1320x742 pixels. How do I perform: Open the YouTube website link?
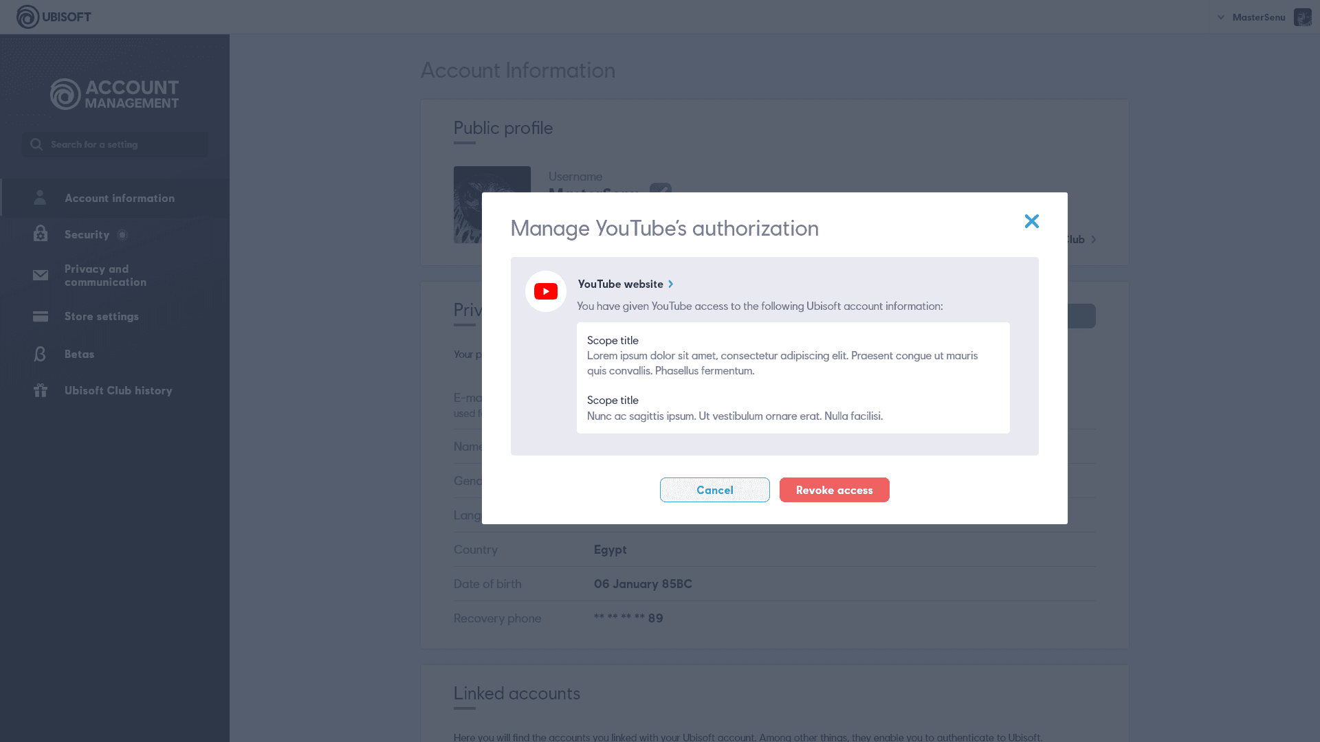pos(620,284)
